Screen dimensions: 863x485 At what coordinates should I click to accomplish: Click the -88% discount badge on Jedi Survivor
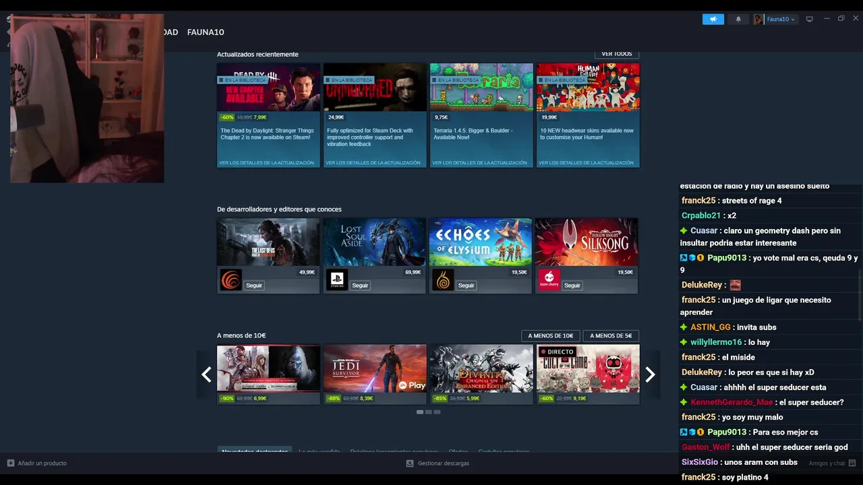(x=333, y=398)
